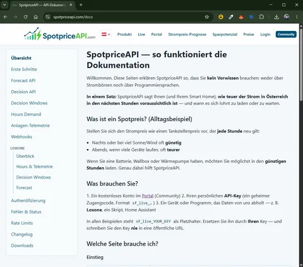The image size is (303, 267).
Task: Close the SpotpriceAPI tab
Action: point(71,5)
